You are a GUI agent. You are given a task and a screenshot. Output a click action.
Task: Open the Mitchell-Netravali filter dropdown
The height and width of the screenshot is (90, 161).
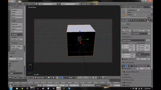(143, 66)
